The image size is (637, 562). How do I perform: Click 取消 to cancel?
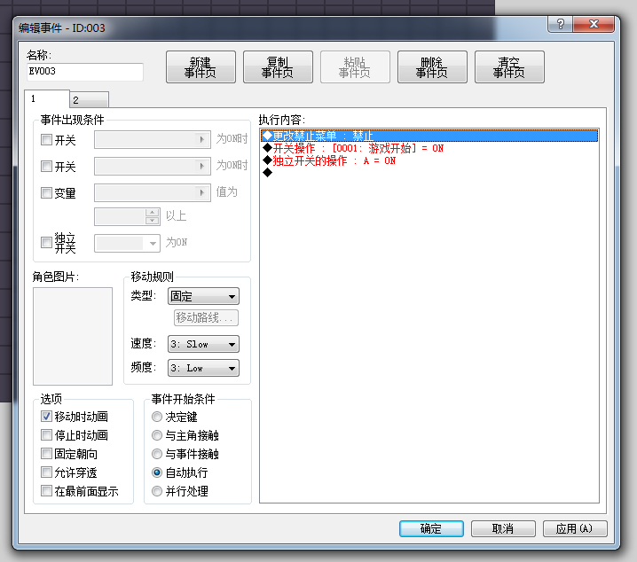coord(503,528)
